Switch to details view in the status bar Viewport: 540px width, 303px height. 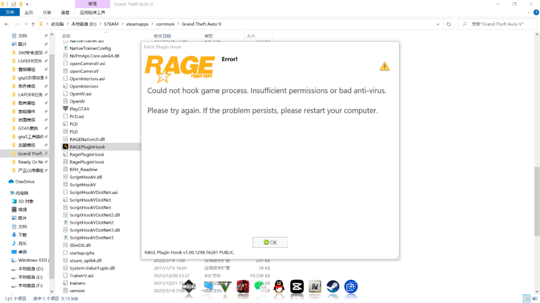[x=526, y=299]
